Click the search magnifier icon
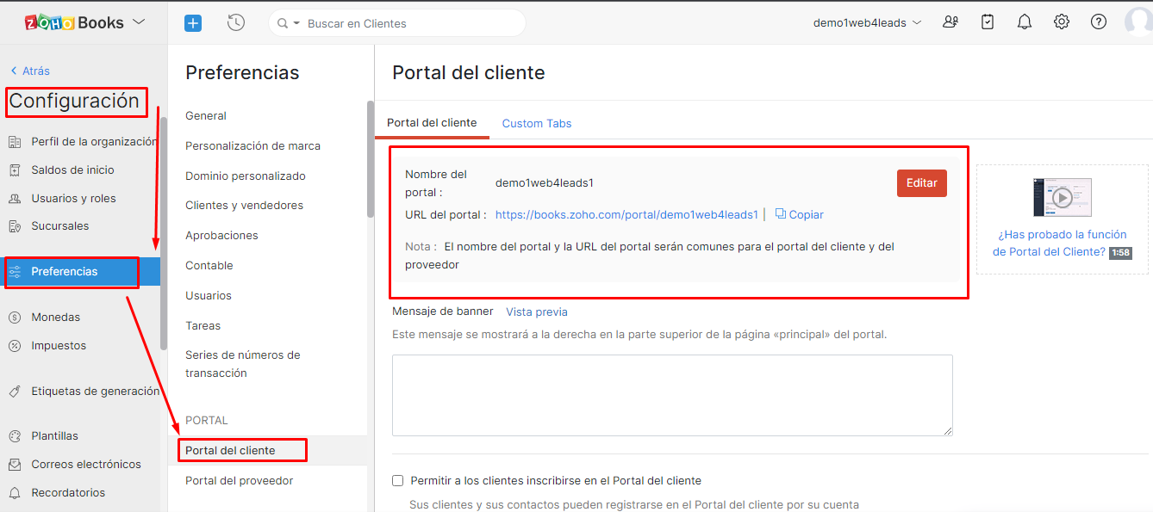Image resolution: width=1153 pixels, height=512 pixels. [282, 23]
